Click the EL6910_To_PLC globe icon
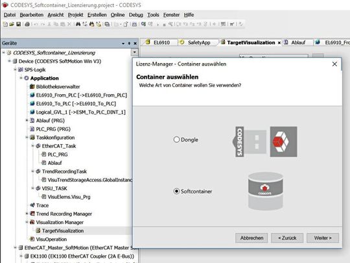Screen dimensions: 350x263 tap(32, 103)
